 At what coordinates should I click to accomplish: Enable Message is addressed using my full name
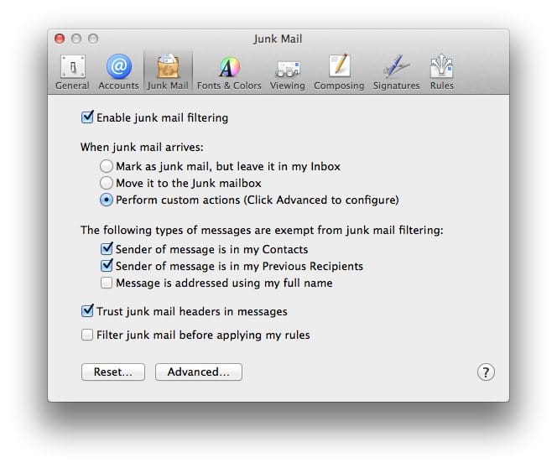(x=107, y=283)
